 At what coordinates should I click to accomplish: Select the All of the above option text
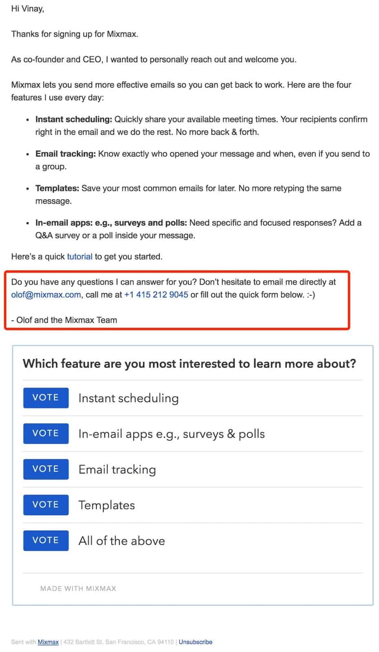click(x=122, y=541)
